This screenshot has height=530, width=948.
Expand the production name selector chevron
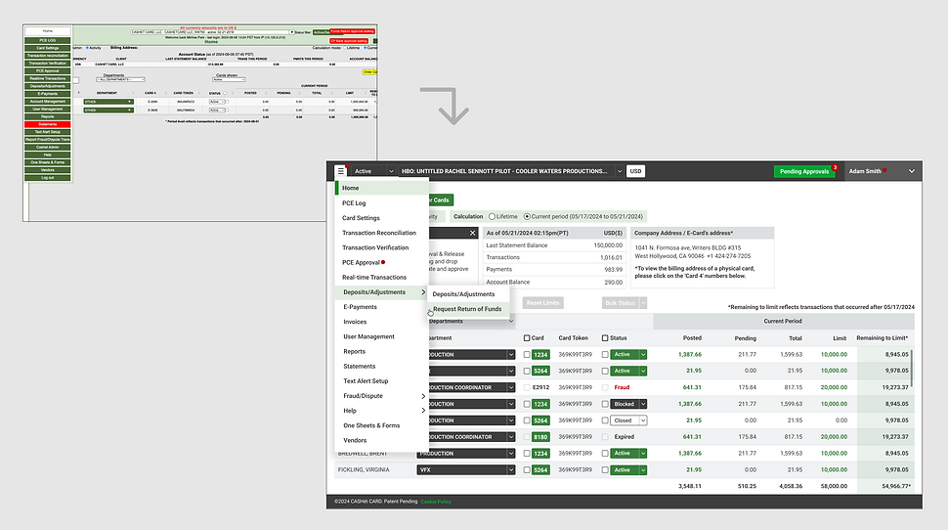tap(619, 171)
